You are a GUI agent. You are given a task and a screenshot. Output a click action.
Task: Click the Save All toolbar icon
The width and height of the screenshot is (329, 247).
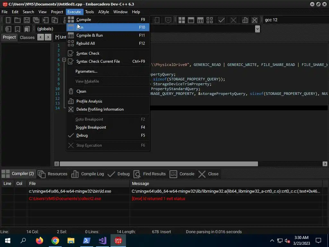[x=36, y=20]
